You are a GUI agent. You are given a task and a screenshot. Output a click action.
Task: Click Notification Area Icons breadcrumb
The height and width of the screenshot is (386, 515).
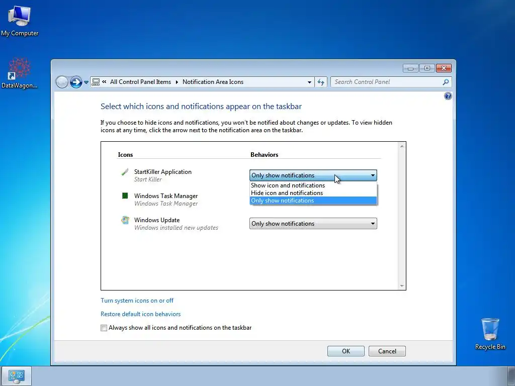(x=213, y=82)
